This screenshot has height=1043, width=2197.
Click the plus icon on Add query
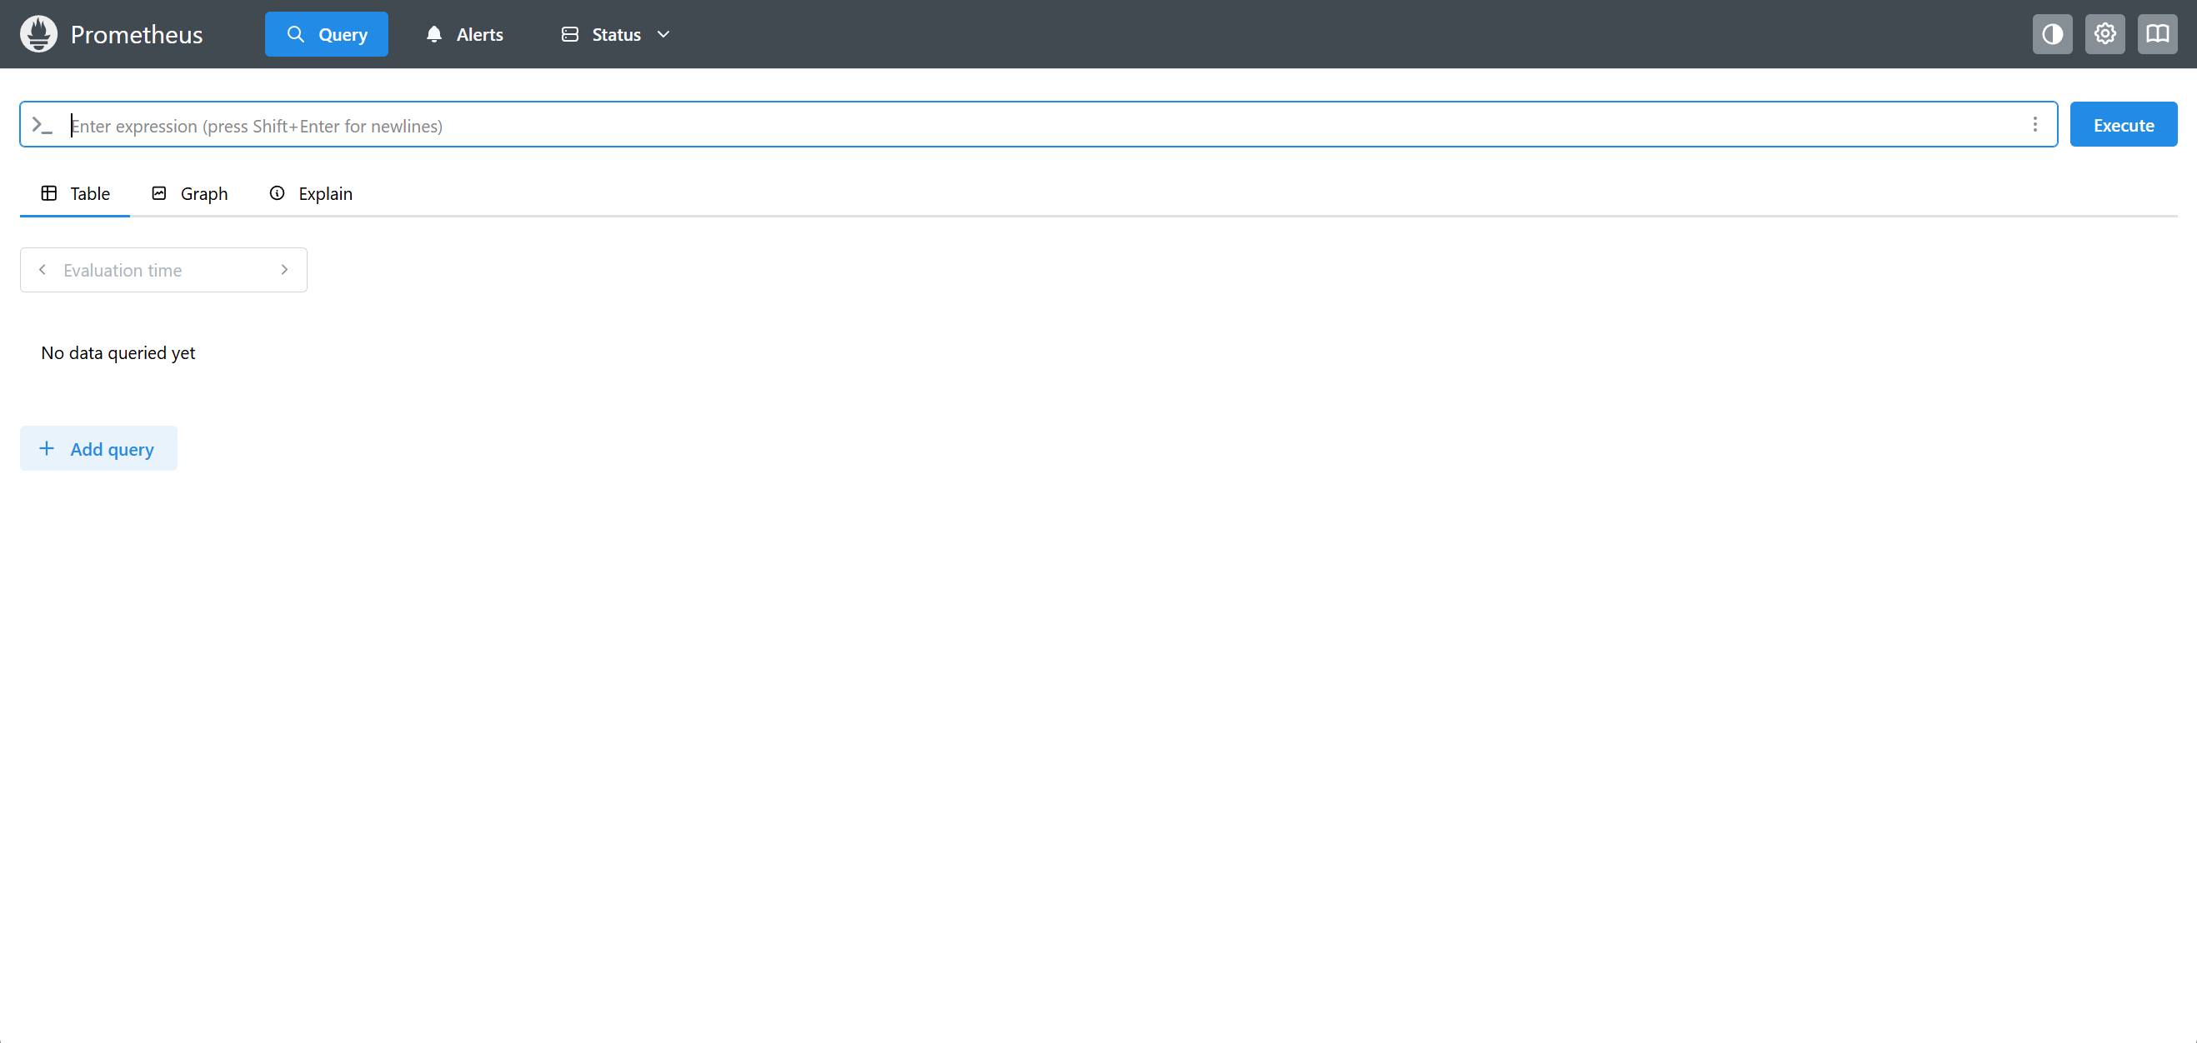(47, 448)
